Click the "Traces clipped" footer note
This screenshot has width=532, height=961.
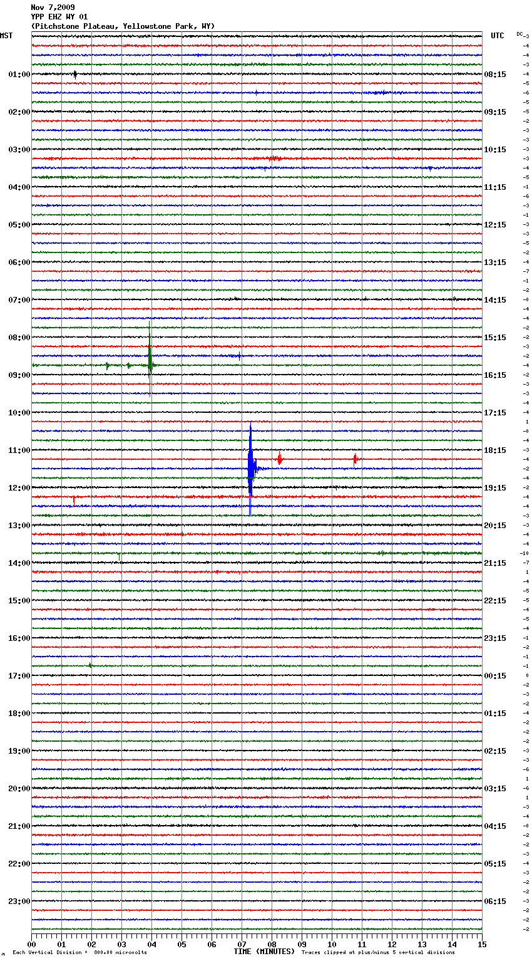click(x=378, y=953)
